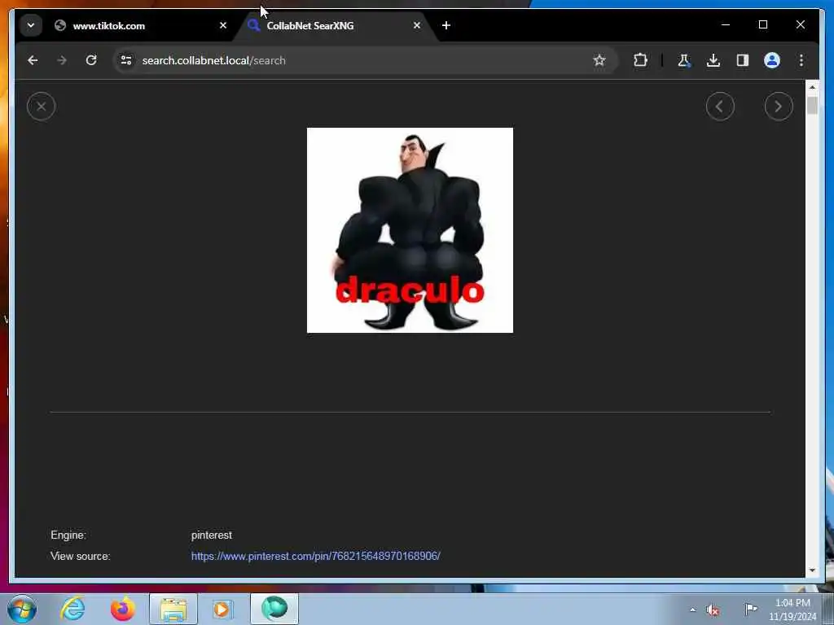
Task: Show browser downloads
Action: tap(713, 60)
